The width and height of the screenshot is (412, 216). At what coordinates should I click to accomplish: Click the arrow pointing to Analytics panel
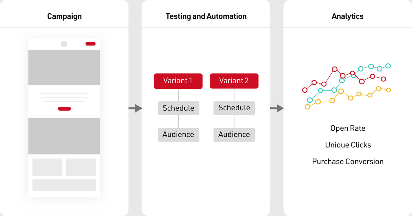tap(277, 108)
